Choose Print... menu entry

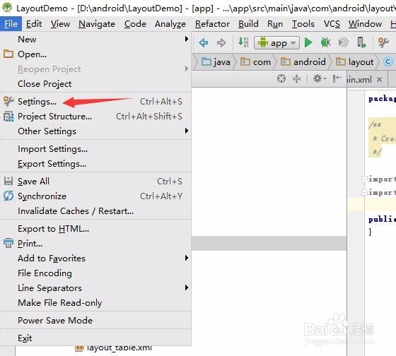95,244
